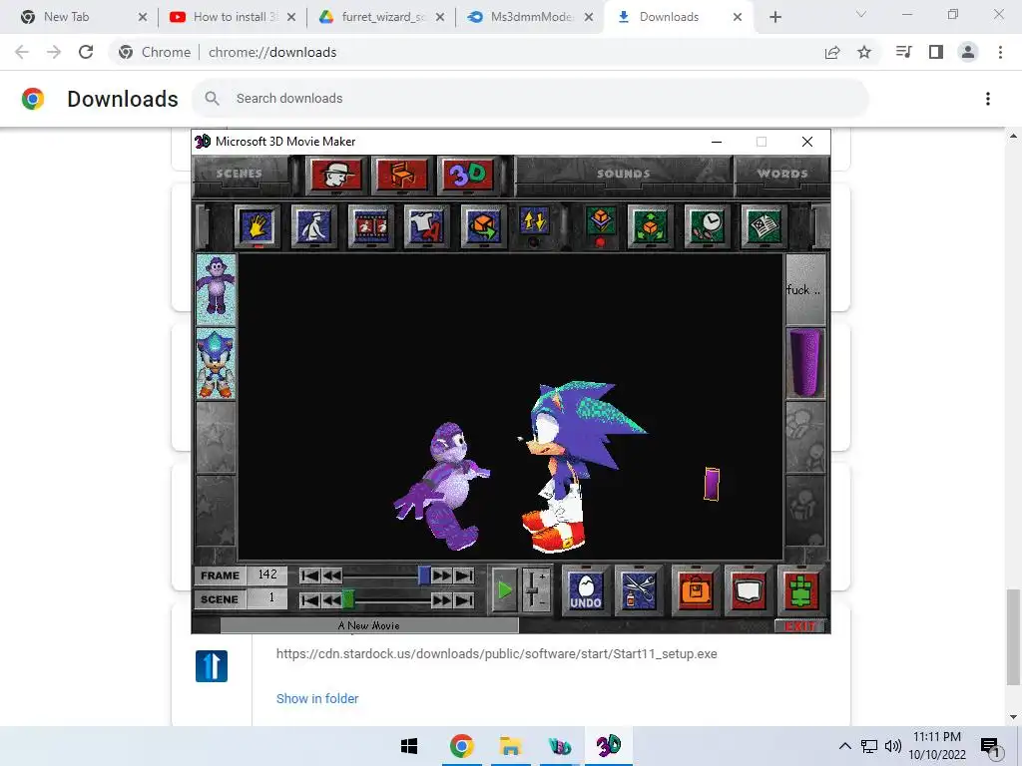This screenshot has height=766, width=1022.
Task: Go to last frame of scene
Action: point(464,575)
